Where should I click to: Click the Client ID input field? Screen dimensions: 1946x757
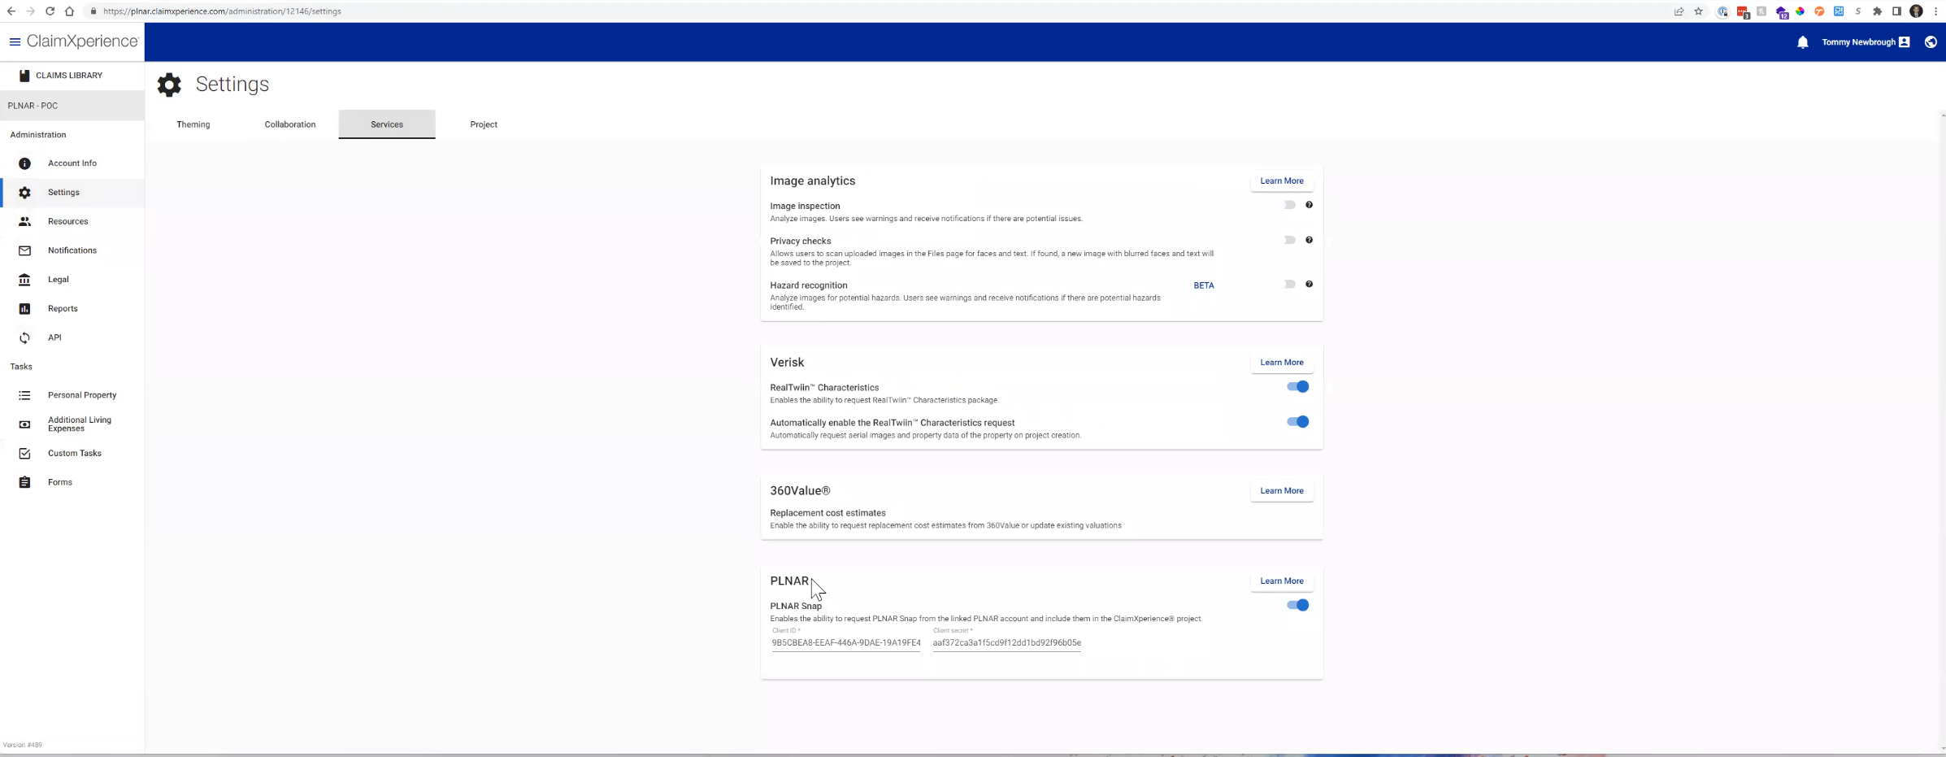click(845, 642)
